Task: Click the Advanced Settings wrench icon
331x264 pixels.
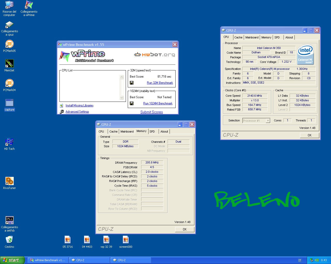Action: tap(62, 112)
